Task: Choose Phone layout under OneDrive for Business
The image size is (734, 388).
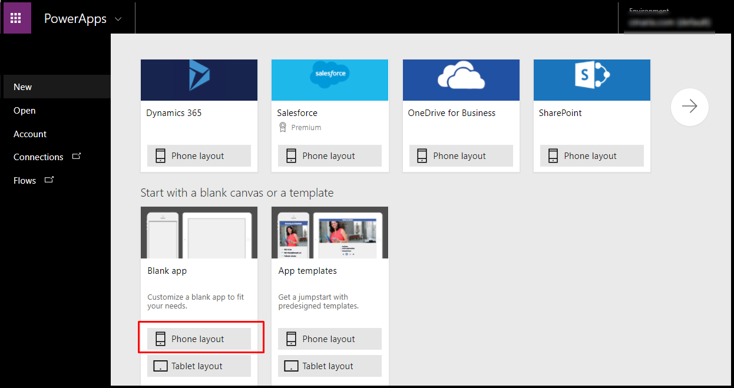Action: click(x=461, y=155)
